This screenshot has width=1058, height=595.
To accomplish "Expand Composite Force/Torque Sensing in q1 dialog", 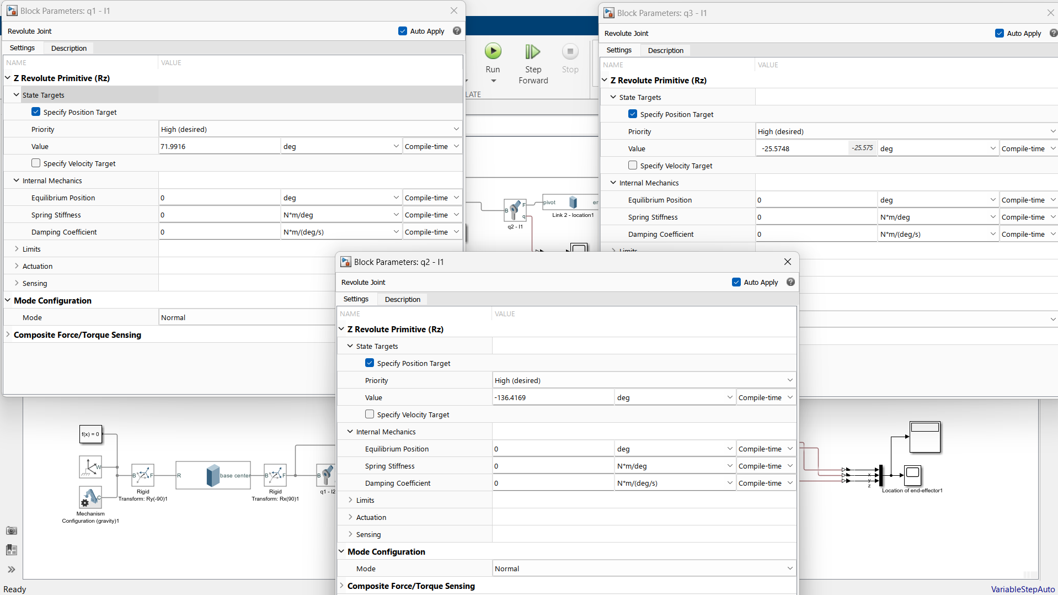I will [8, 334].
